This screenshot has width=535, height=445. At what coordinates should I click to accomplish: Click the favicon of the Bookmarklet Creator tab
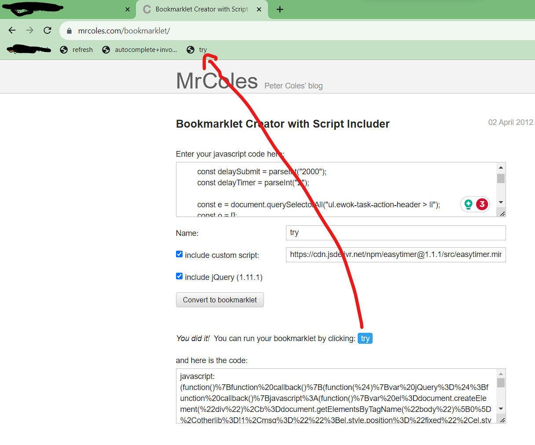(x=147, y=9)
